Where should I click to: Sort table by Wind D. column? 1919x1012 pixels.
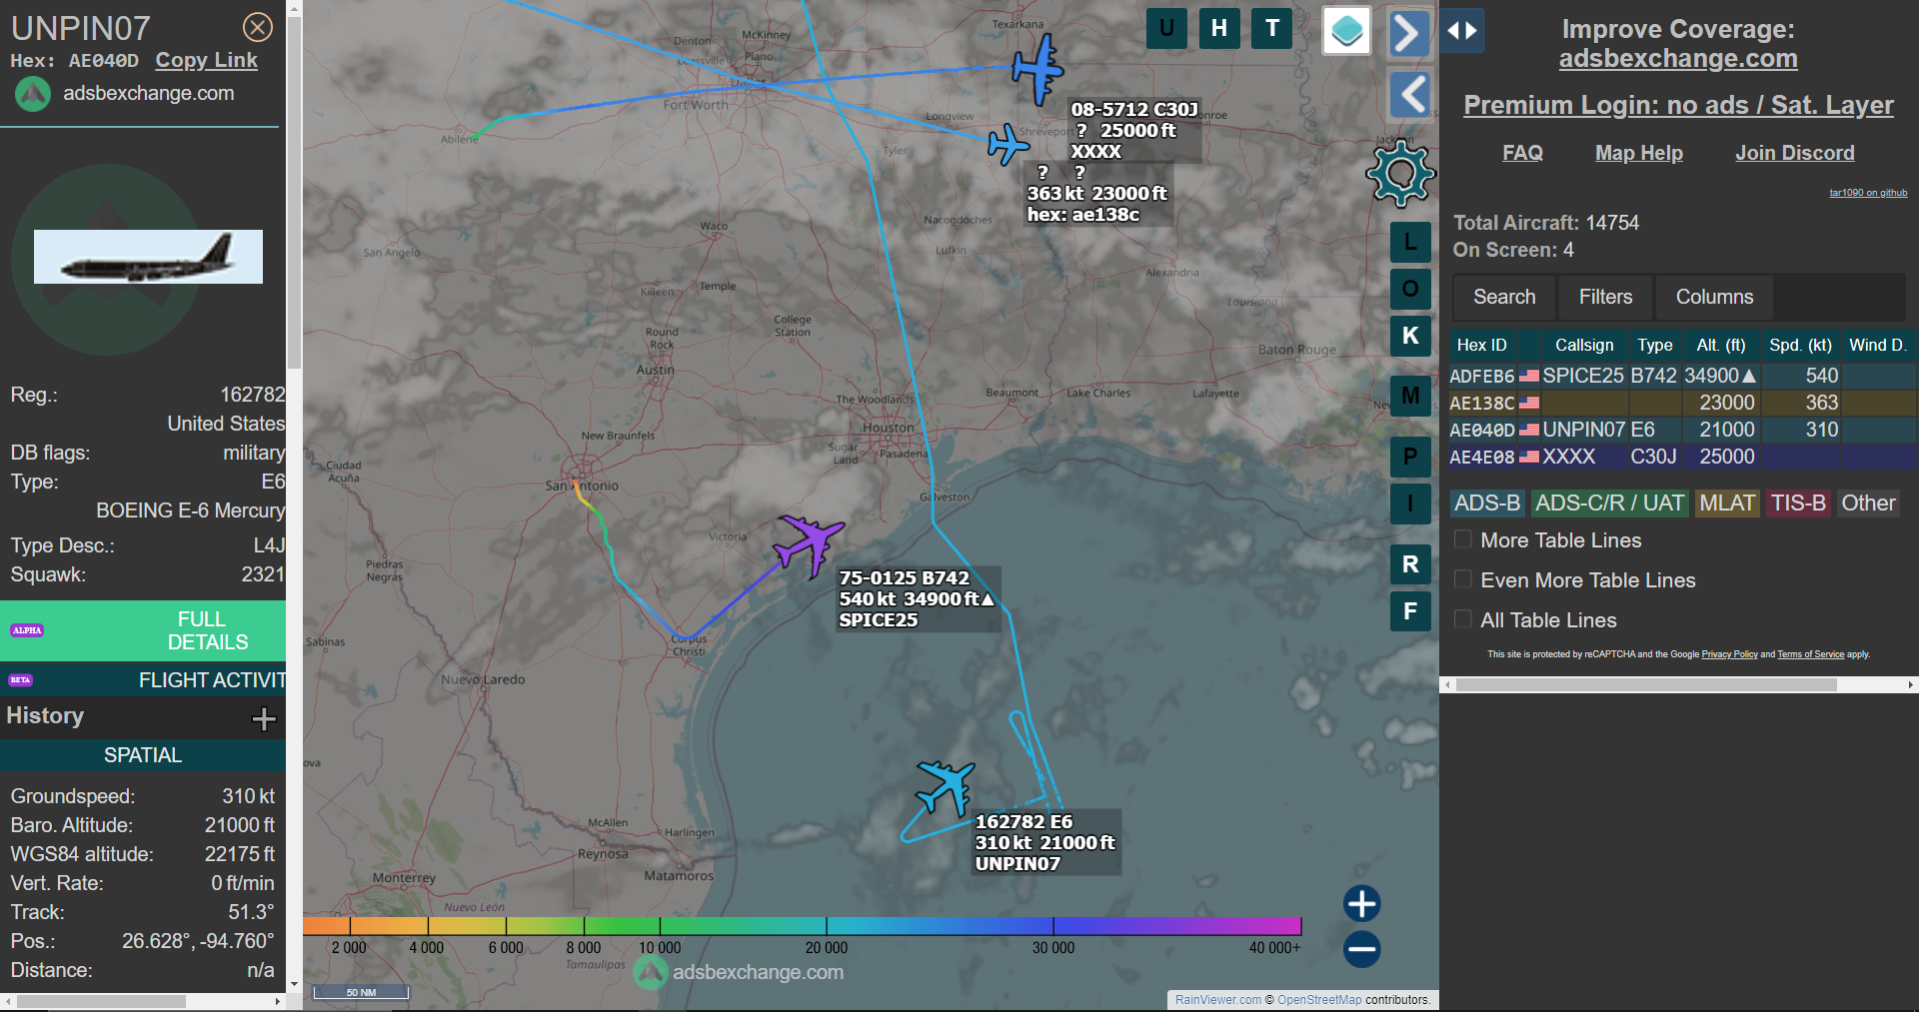pyautogui.click(x=1877, y=345)
